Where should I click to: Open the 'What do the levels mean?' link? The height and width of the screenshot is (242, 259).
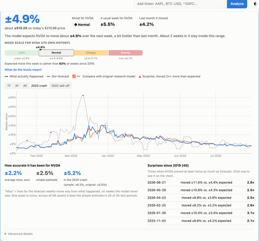point(23,70)
